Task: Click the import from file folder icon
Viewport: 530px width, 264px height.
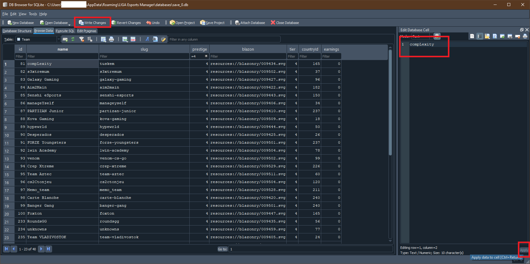Action: click(487, 36)
